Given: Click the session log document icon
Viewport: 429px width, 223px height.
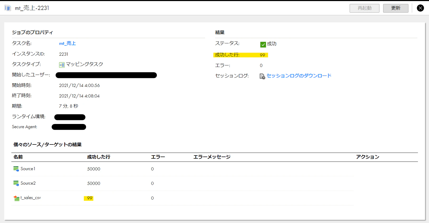Looking at the screenshot, I should click(x=262, y=76).
